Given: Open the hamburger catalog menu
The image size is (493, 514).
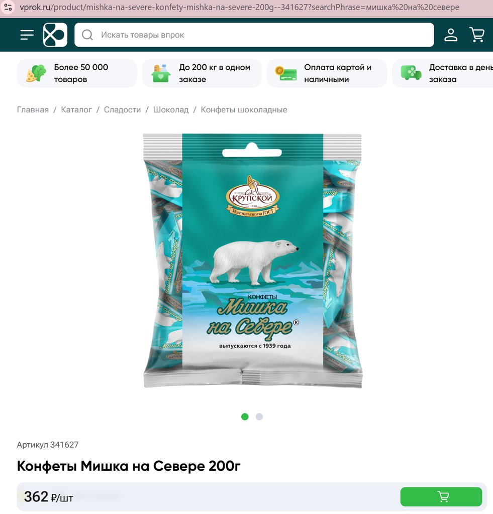Looking at the screenshot, I should [x=27, y=35].
